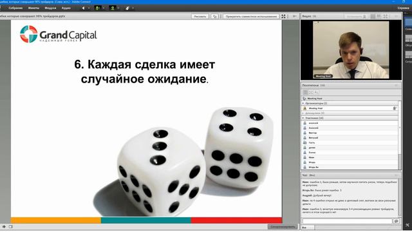Click webcam icon beside Meeting Host row
The width and height of the screenshot is (412, 232).
(395, 108)
